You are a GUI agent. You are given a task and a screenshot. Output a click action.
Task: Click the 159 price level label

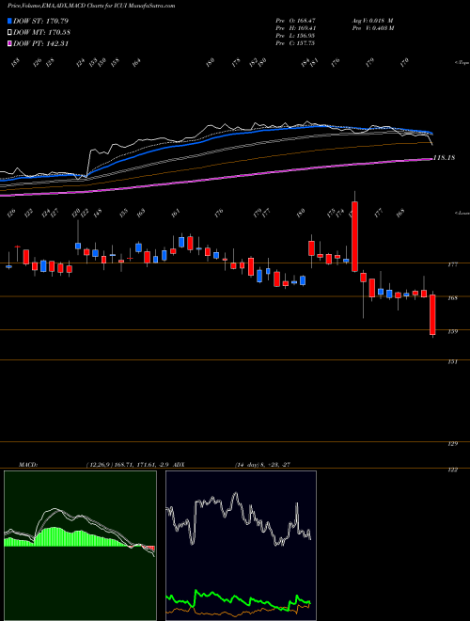coord(453,331)
